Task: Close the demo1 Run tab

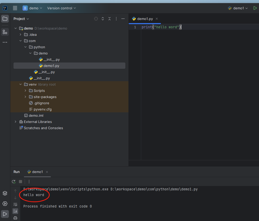Action: 47,172
